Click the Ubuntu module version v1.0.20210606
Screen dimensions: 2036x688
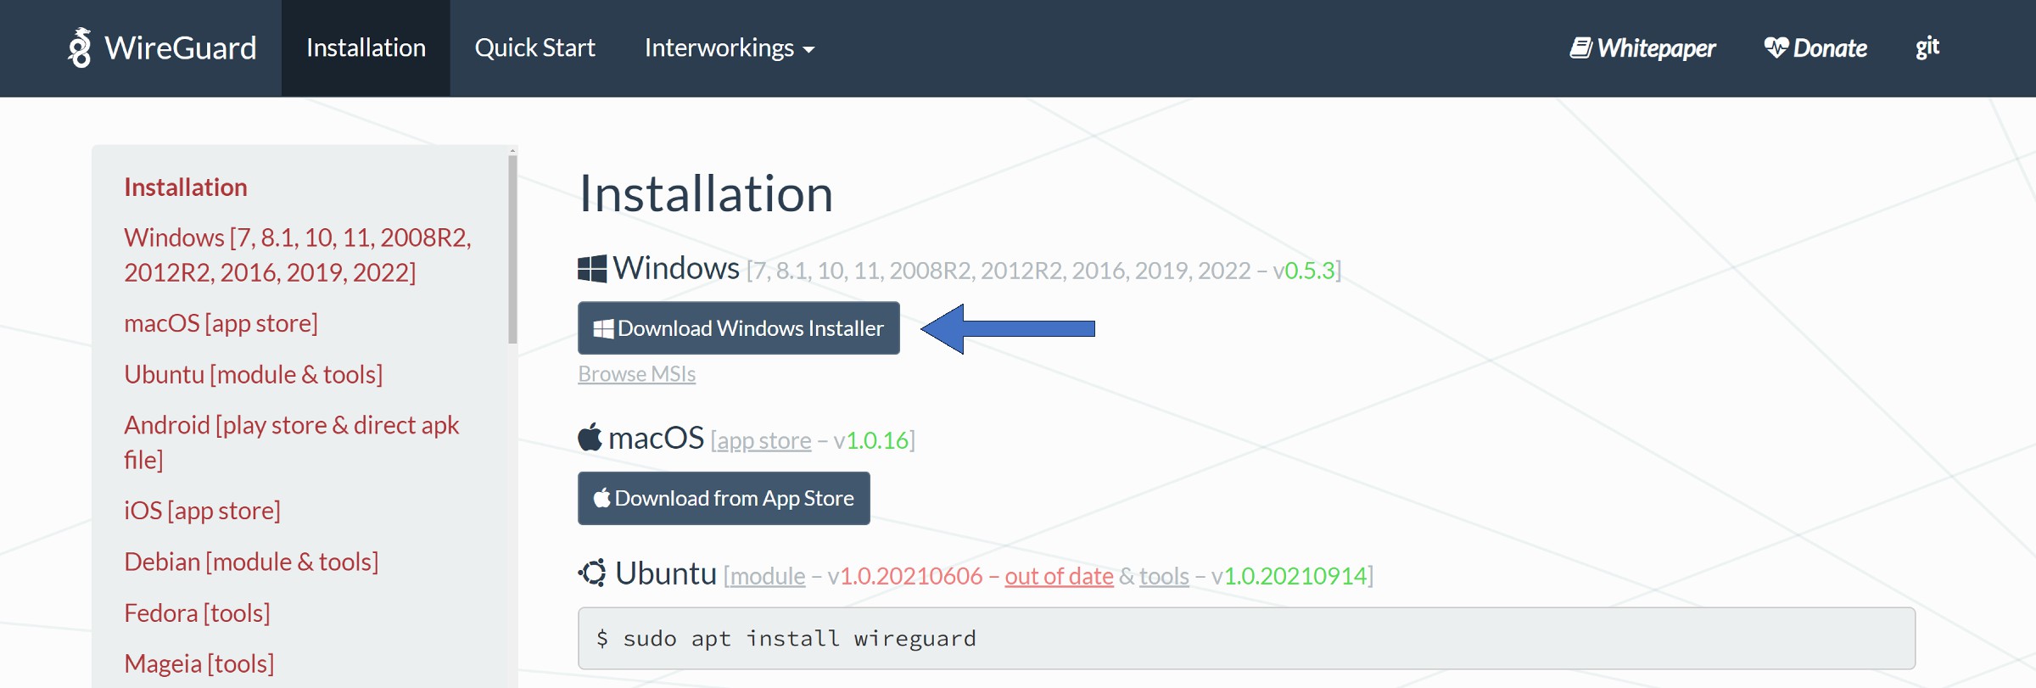(905, 577)
